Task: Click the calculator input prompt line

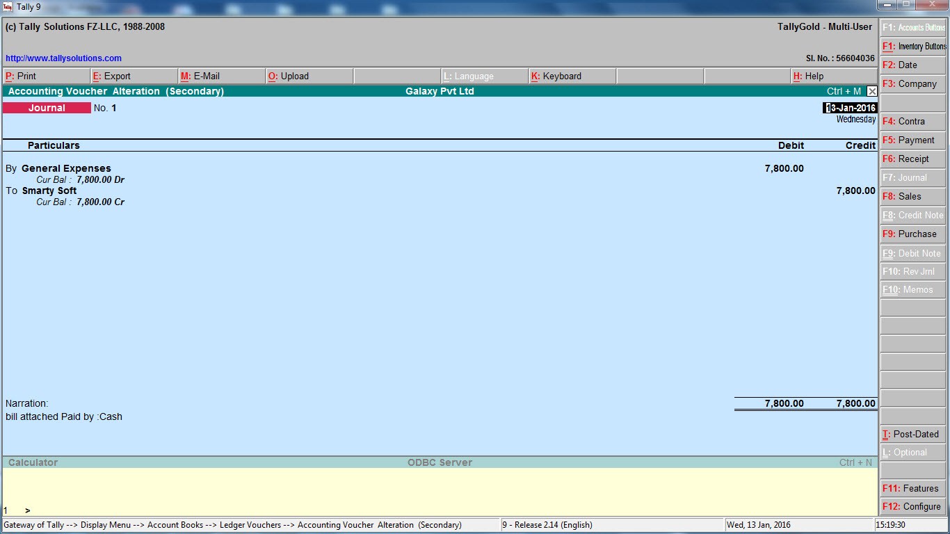Action: pos(440,510)
